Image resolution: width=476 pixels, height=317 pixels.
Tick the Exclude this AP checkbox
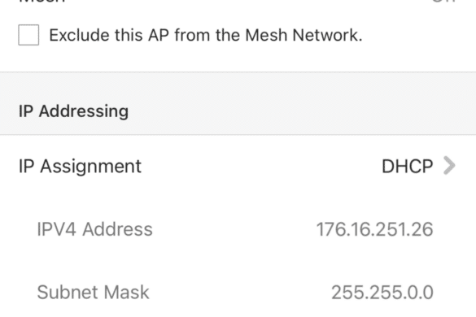point(28,35)
